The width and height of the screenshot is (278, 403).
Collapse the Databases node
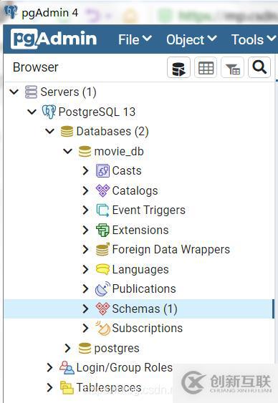pyautogui.click(x=50, y=131)
